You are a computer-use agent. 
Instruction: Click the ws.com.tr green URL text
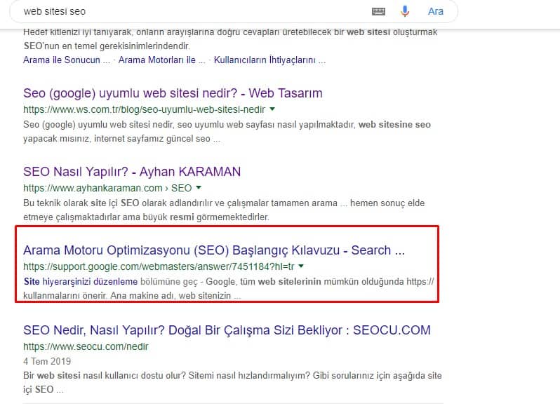tap(144, 110)
